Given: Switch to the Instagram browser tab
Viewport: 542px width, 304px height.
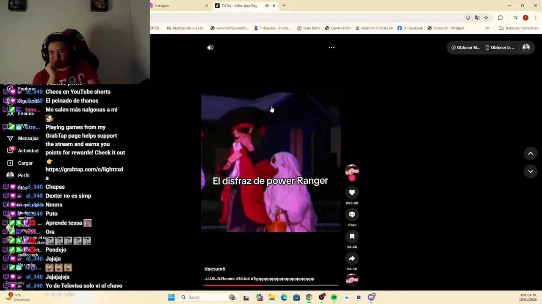Looking at the screenshot, I should [178, 6].
